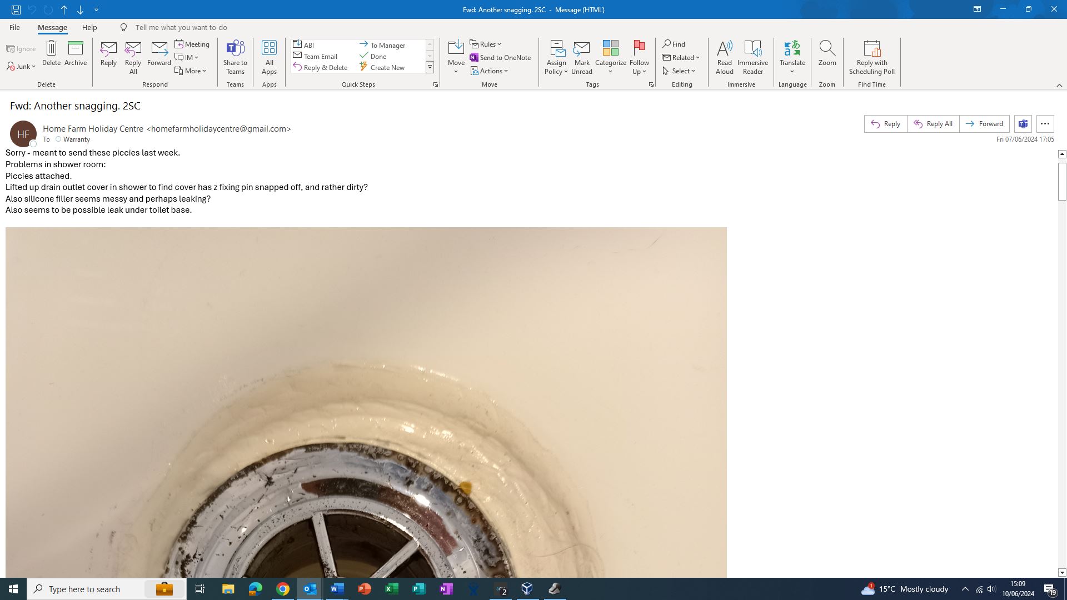This screenshot has width=1067, height=600.
Task: Click Reply with Scheduling Poll
Action: (x=871, y=49)
